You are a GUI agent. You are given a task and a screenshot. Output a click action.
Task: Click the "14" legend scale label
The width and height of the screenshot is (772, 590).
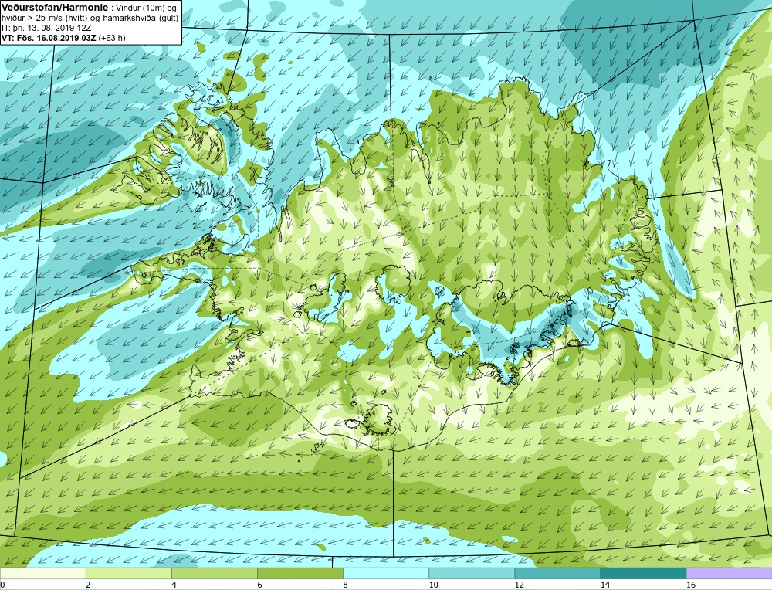(x=604, y=585)
